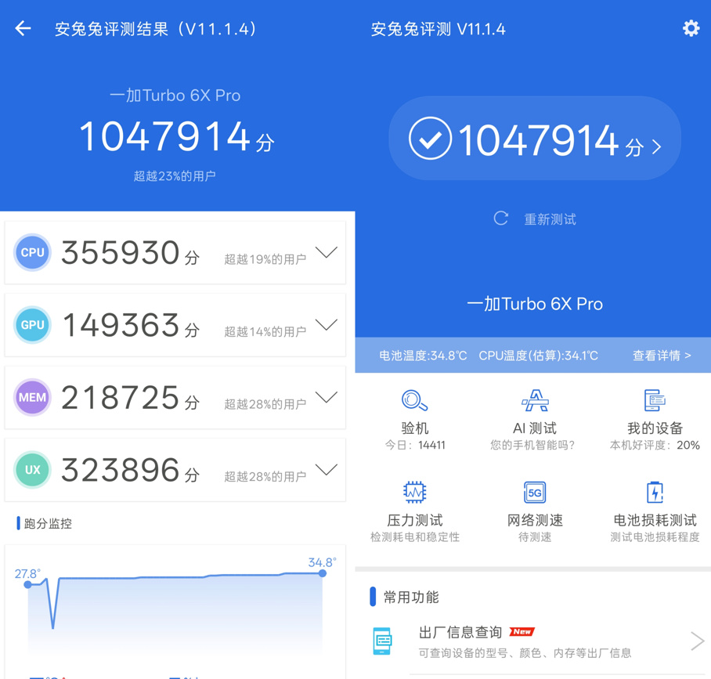Open the 我的设备 device icon
This screenshot has height=679, width=711.
point(655,400)
